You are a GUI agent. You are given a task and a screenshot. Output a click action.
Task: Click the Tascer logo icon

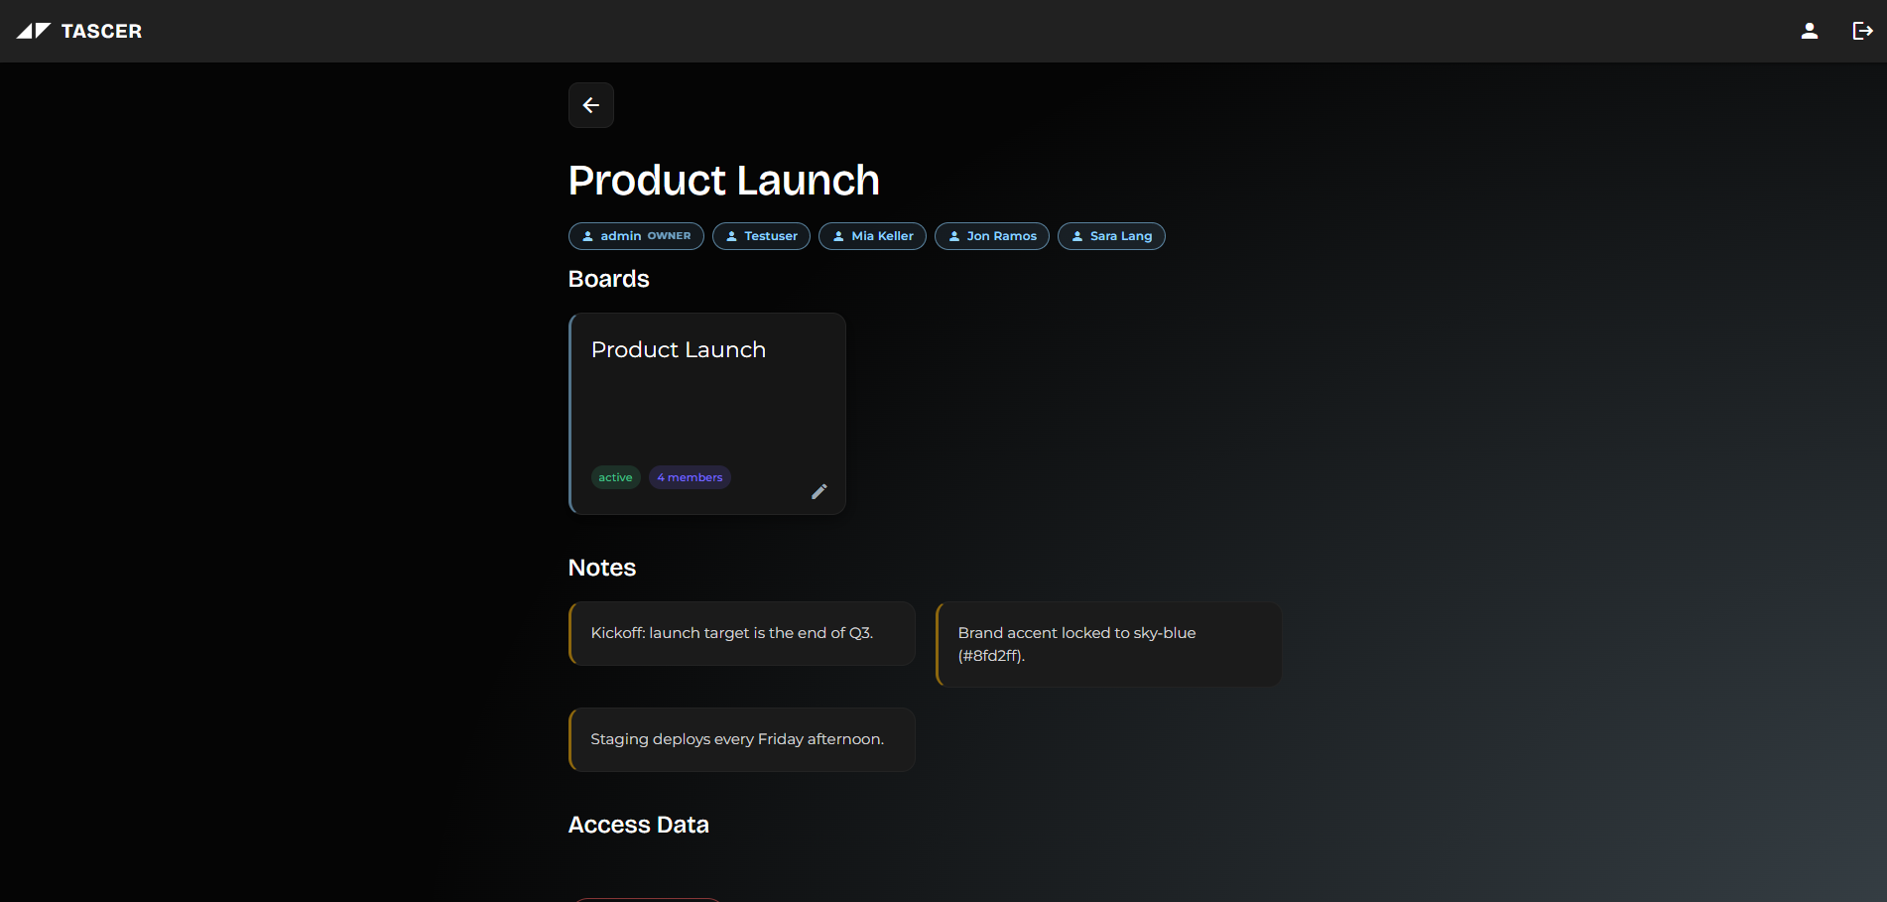(x=34, y=31)
